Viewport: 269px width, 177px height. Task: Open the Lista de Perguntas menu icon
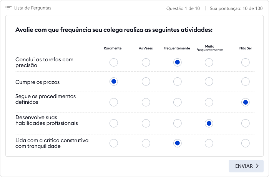click(8, 8)
